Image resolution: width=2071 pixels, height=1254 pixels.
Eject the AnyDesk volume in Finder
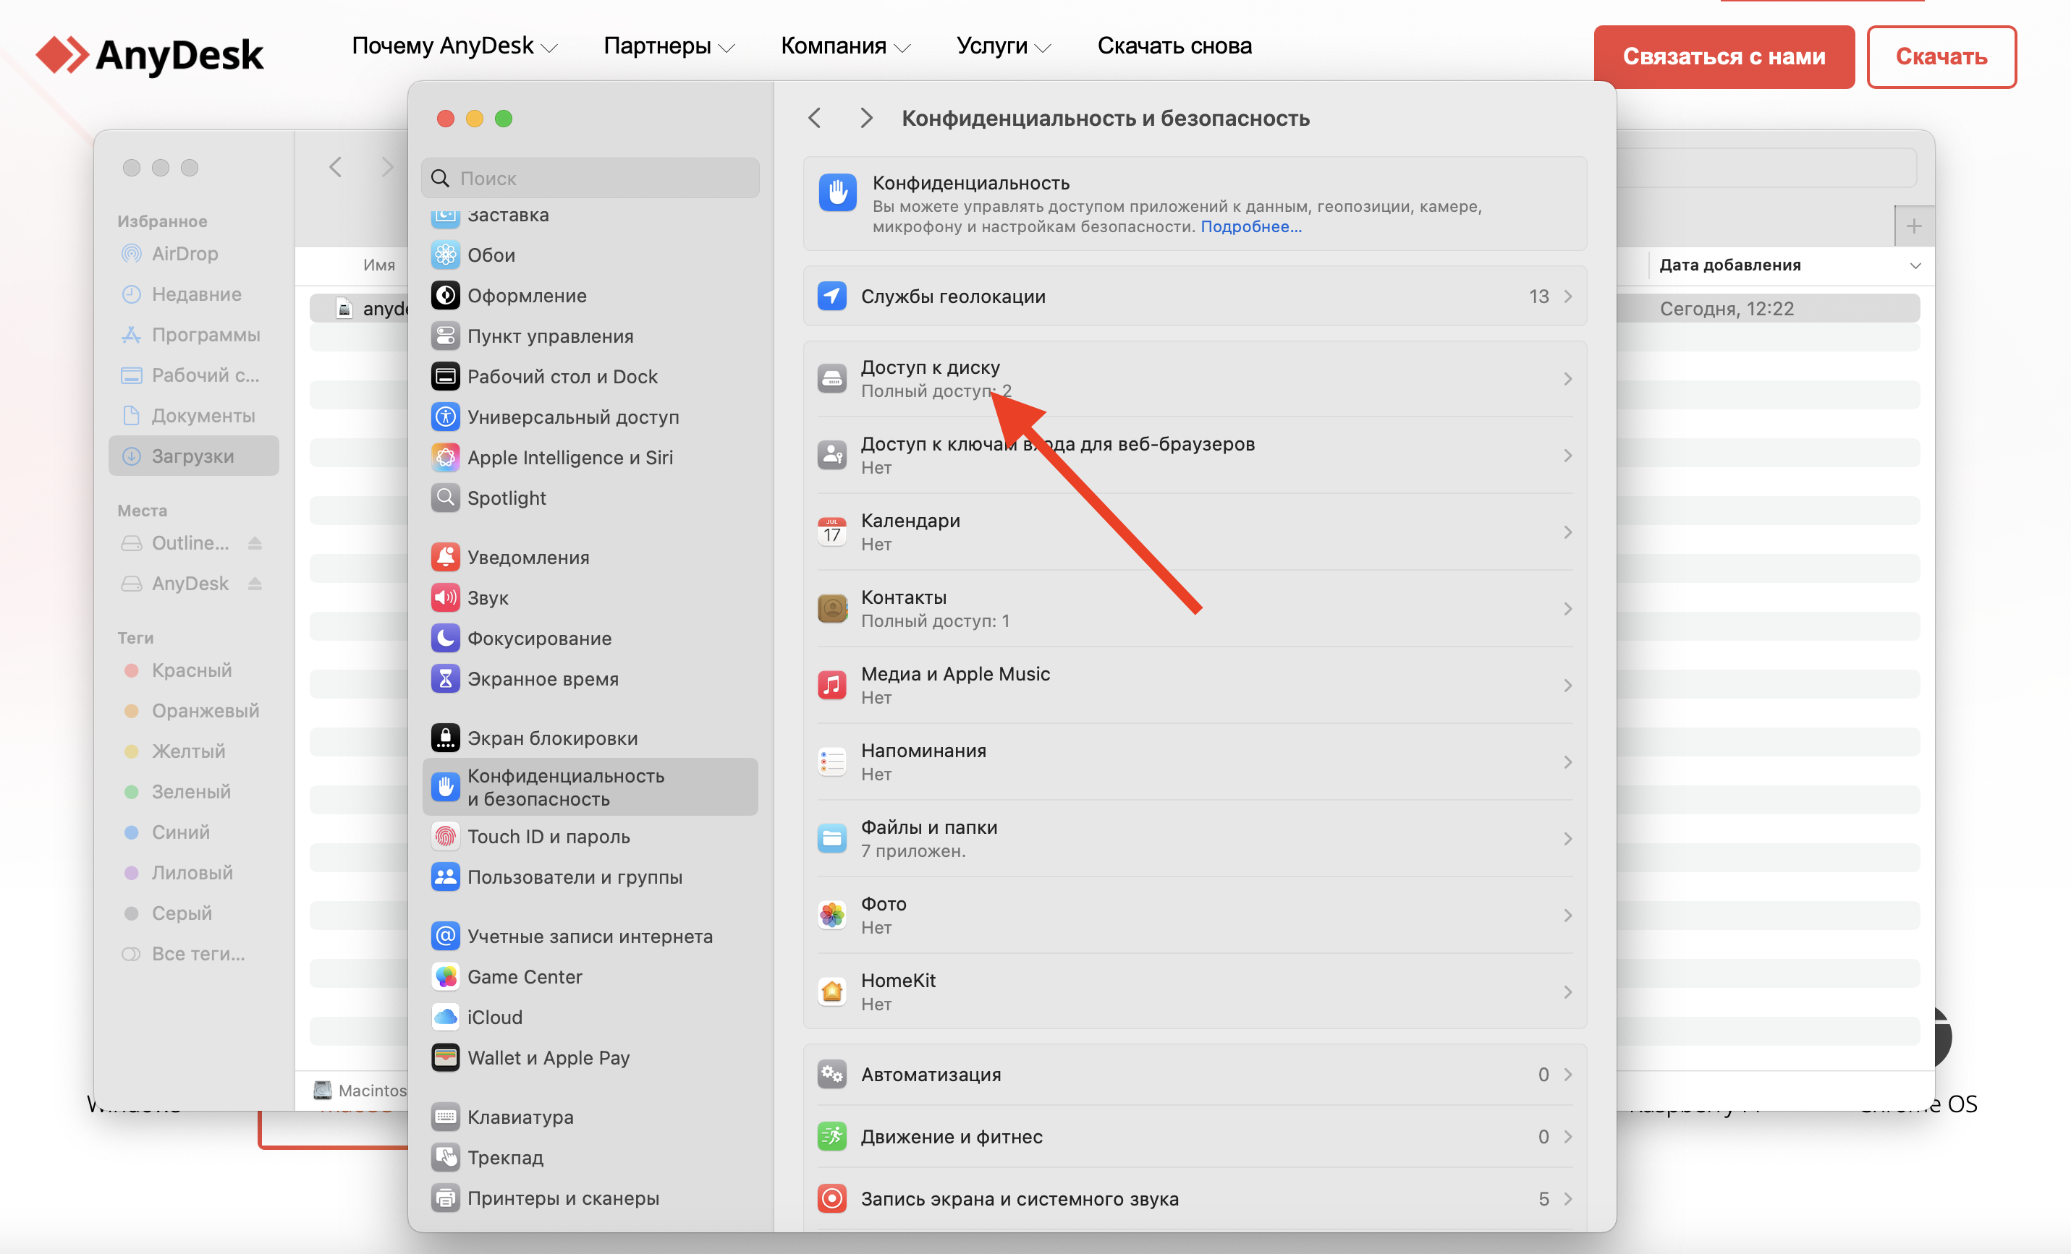(x=255, y=583)
